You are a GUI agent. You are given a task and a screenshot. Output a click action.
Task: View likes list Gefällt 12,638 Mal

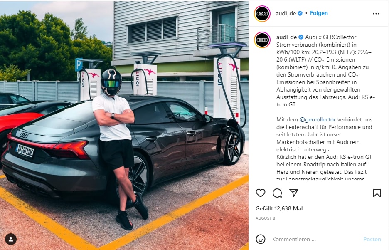[x=279, y=208]
